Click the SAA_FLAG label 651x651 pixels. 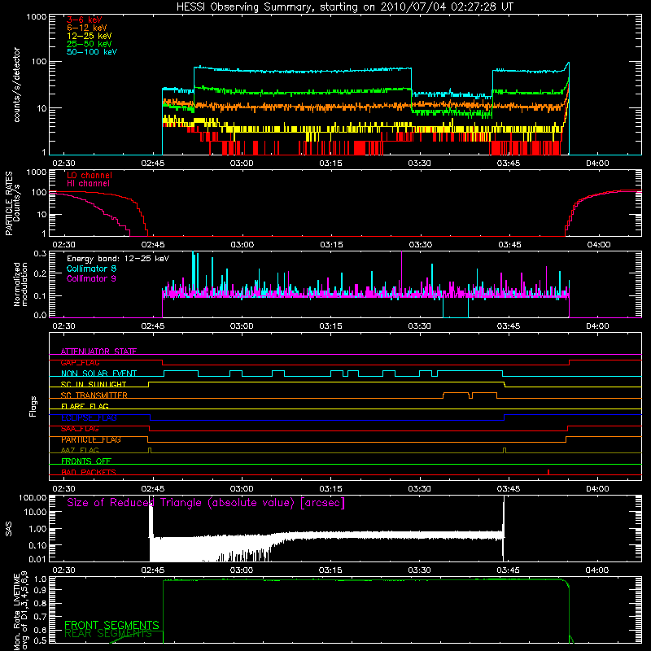coord(80,429)
